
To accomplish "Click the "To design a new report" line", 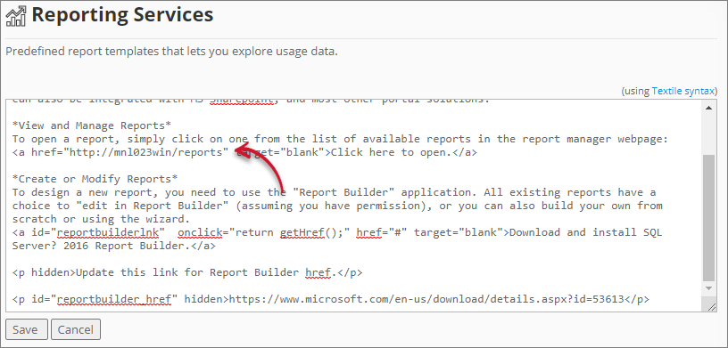I will coord(334,192).
